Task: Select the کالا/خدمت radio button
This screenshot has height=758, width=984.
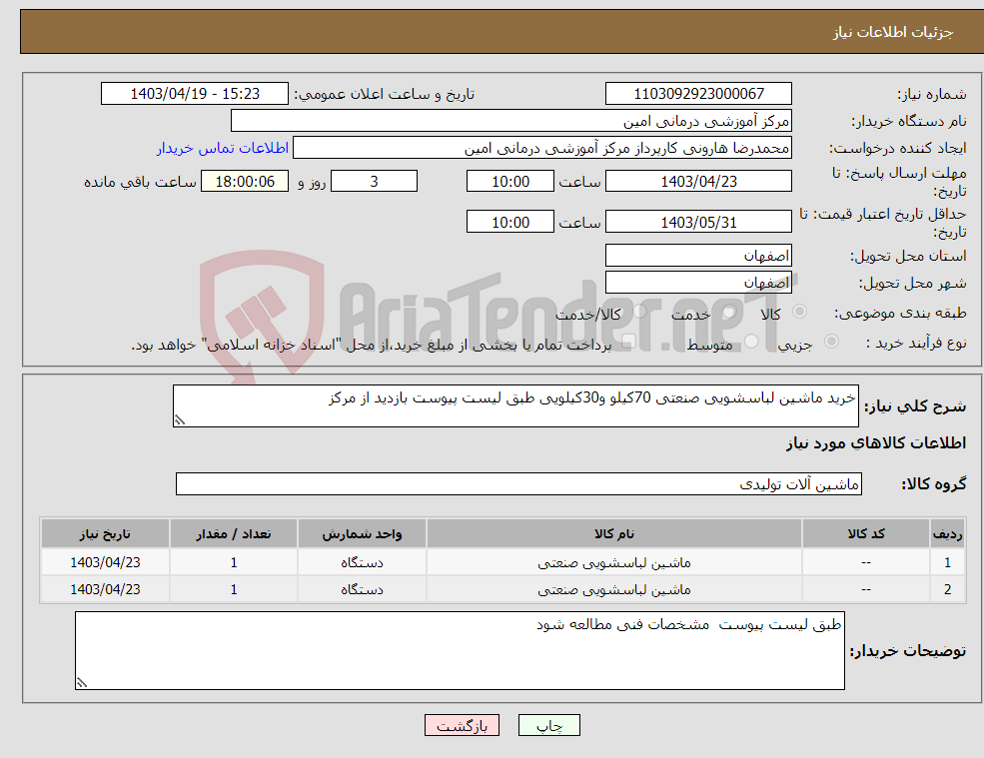Action: point(639,312)
